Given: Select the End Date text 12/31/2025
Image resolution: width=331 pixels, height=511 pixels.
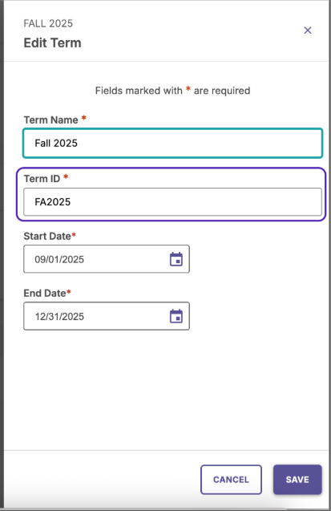Looking at the screenshot, I should point(59,316).
